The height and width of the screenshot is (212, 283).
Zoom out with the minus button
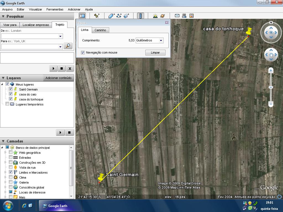271,104
